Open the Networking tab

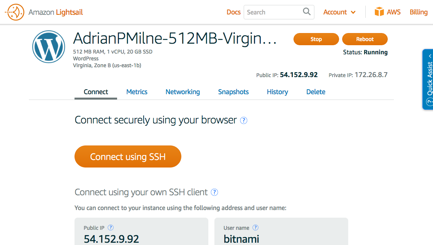(182, 92)
